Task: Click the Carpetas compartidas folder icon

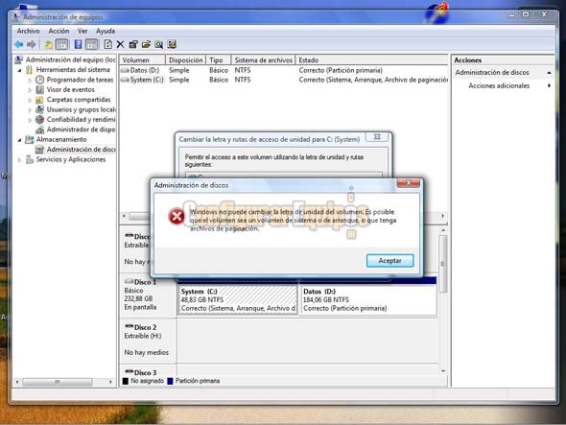Action: pos(39,100)
